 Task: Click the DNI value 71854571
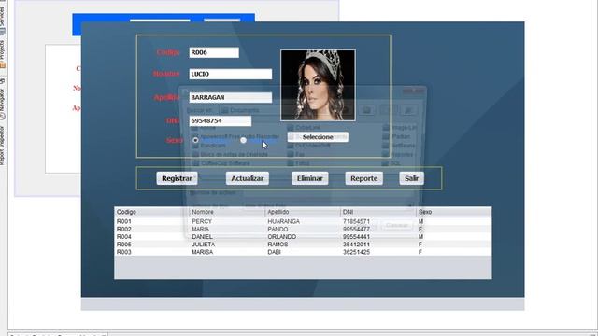[x=378, y=221]
